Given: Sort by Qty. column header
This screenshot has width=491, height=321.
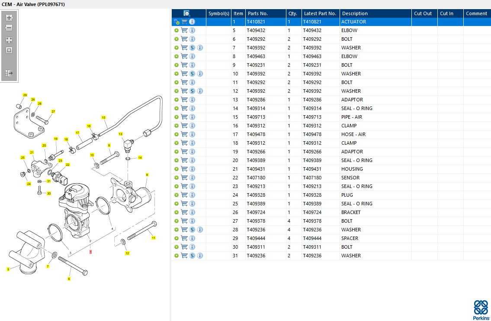Looking at the screenshot, I should point(294,13).
